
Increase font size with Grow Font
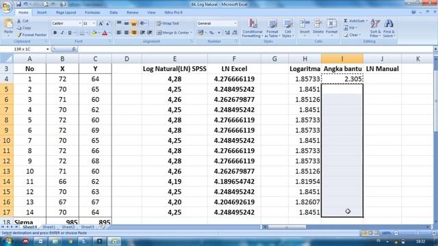pyautogui.click(x=101, y=23)
